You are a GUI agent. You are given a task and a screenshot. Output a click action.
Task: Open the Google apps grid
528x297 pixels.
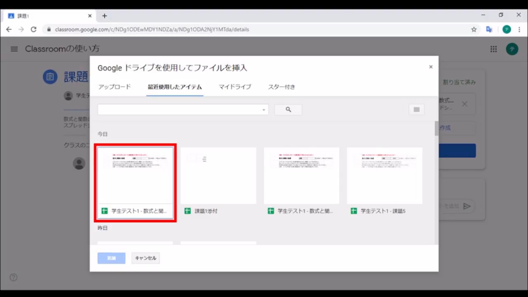(x=493, y=49)
